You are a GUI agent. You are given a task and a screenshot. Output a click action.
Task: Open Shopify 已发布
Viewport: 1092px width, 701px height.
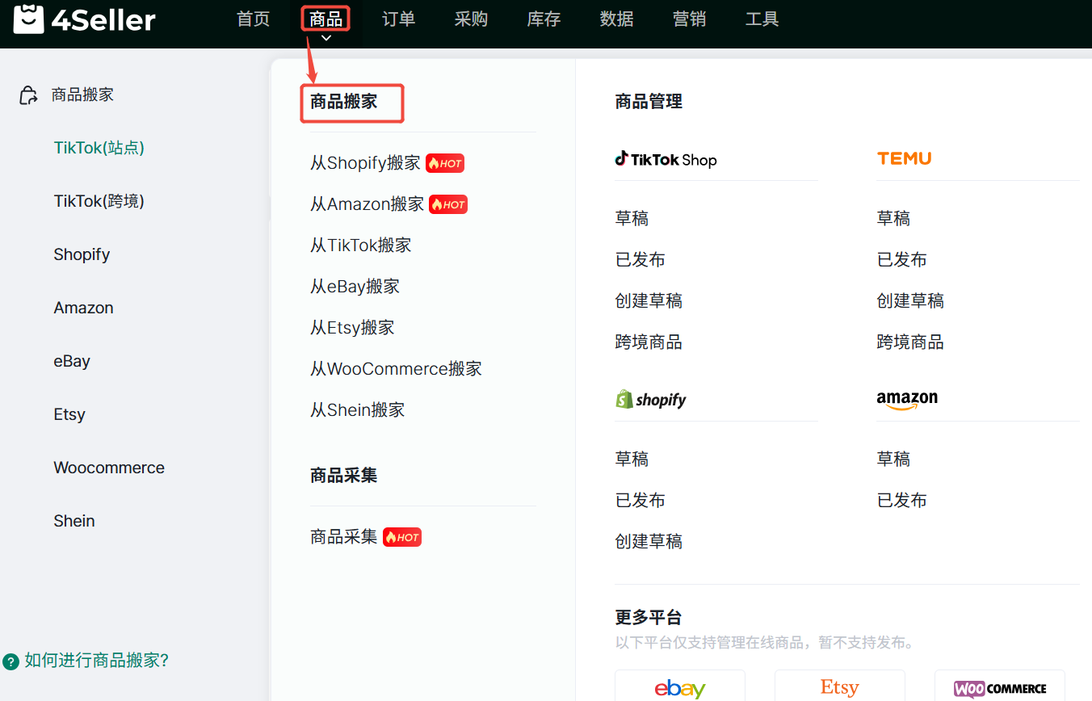coord(640,501)
